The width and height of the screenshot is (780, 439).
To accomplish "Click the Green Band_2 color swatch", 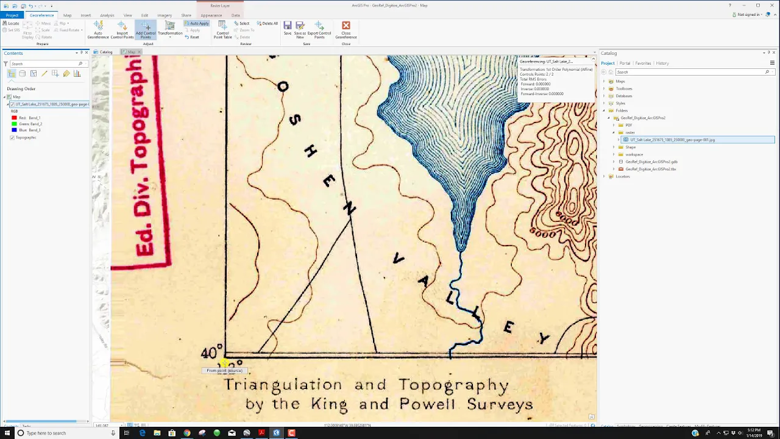I will click(x=14, y=124).
